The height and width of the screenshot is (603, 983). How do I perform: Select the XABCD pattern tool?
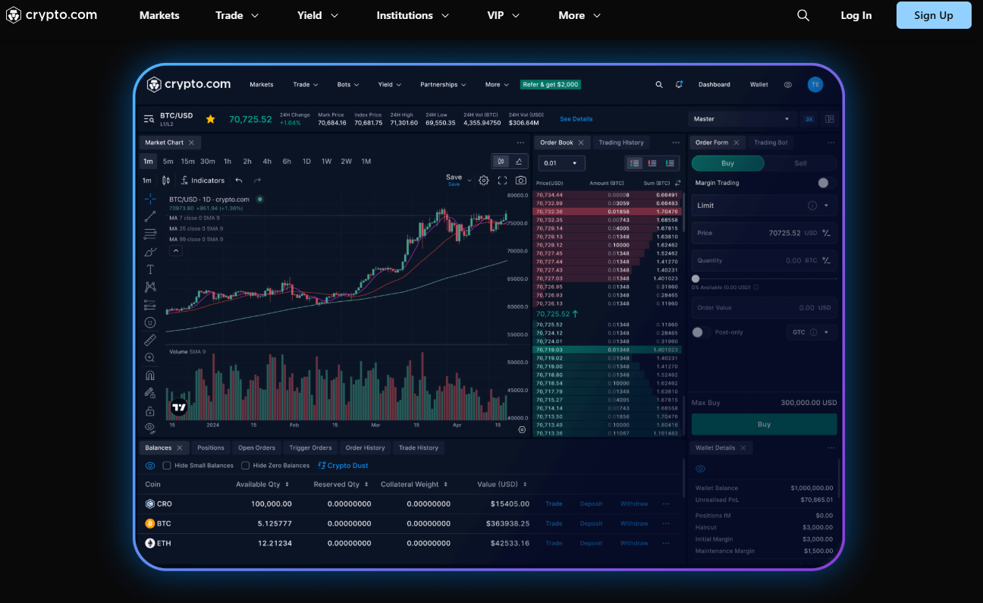click(x=150, y=287)
